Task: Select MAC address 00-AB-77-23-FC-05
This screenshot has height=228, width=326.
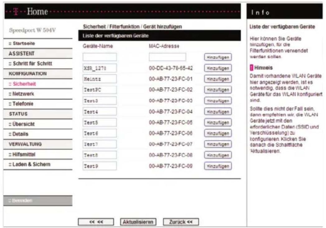Action: (x=171, y=122)
